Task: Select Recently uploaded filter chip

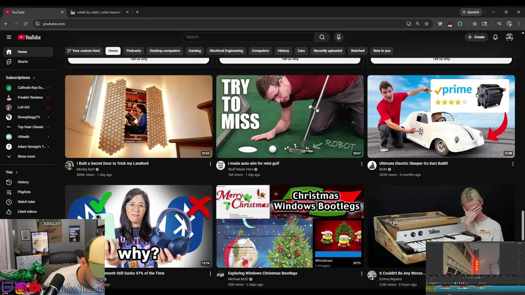Action: point(328,51)
